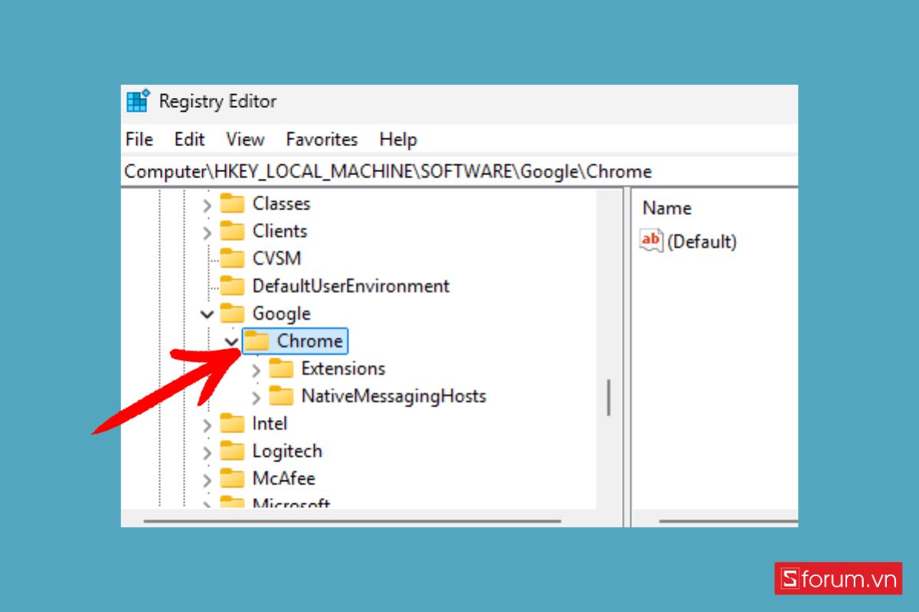
Task: Click the CVSM folder icon
Action: coord(232,259)
